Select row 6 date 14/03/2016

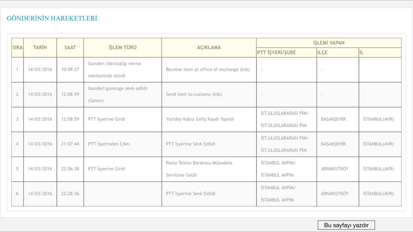click(40, 194)
